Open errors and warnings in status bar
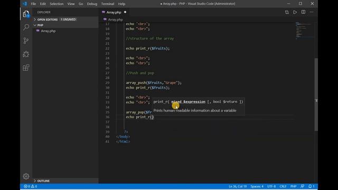The height and width of the screenshot is (190, 338). point(31,186)
